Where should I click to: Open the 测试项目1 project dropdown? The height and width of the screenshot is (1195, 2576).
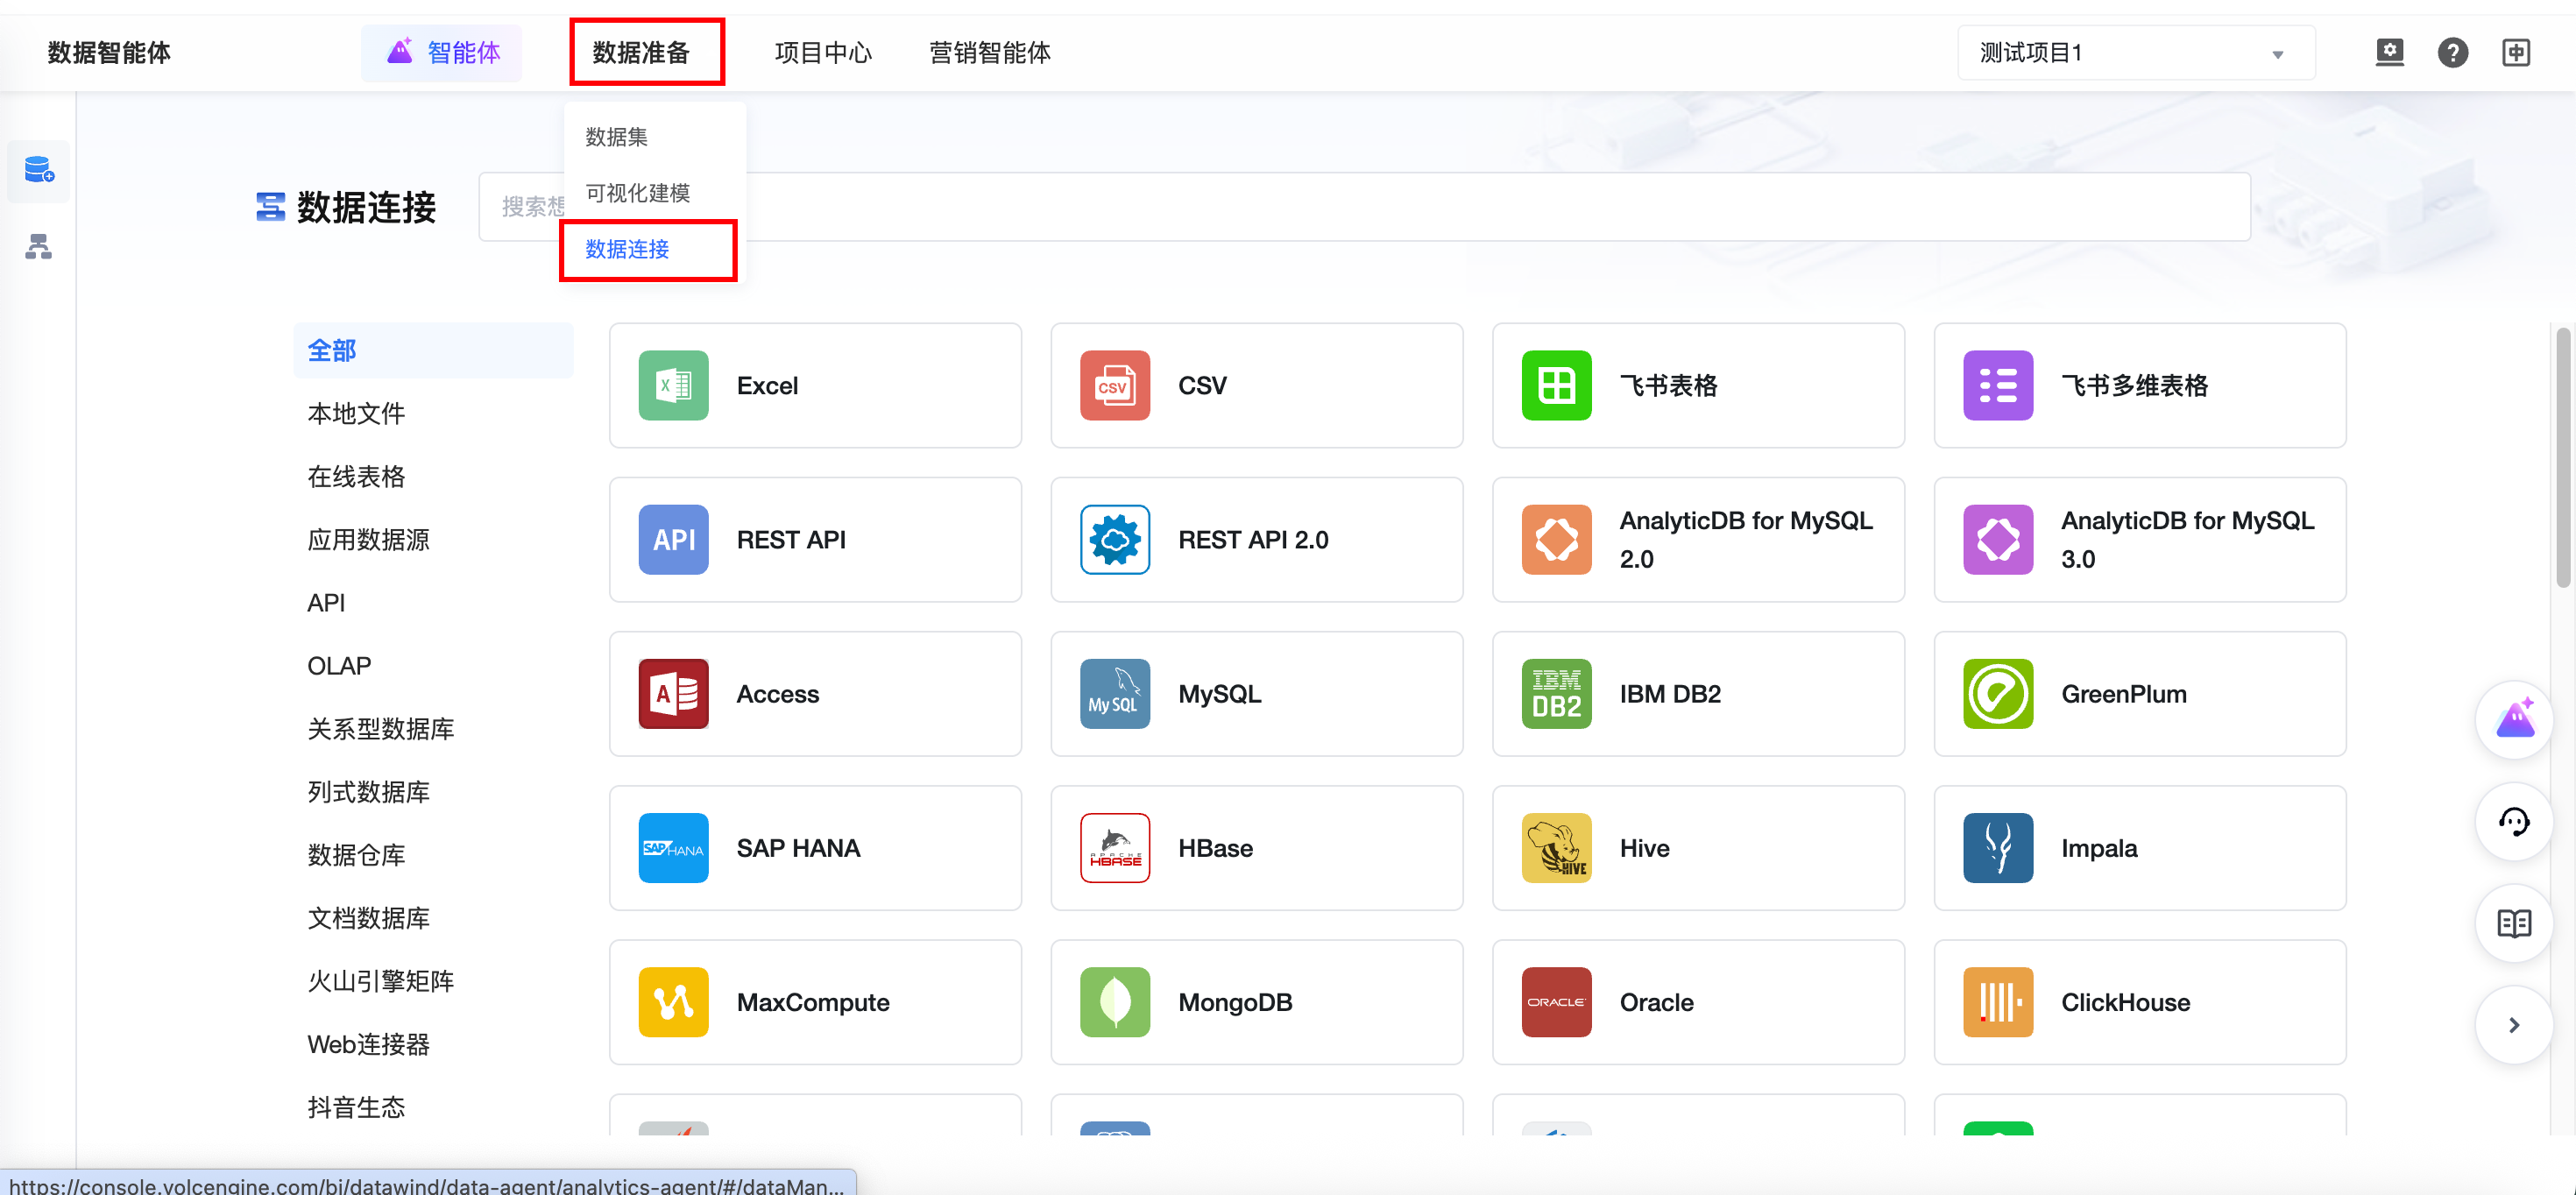pyautogui.click(x=2134, y=53)
